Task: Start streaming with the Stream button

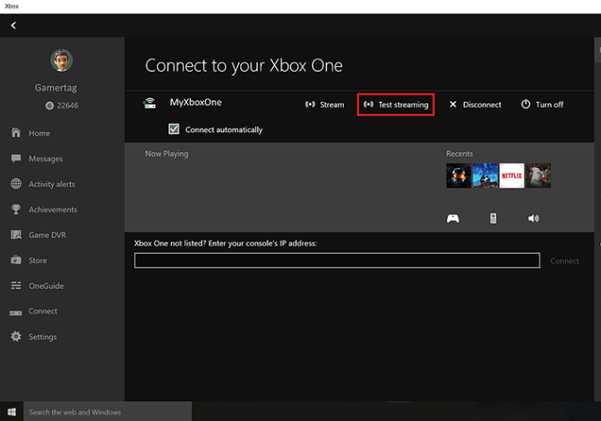Action: (325, 104)
